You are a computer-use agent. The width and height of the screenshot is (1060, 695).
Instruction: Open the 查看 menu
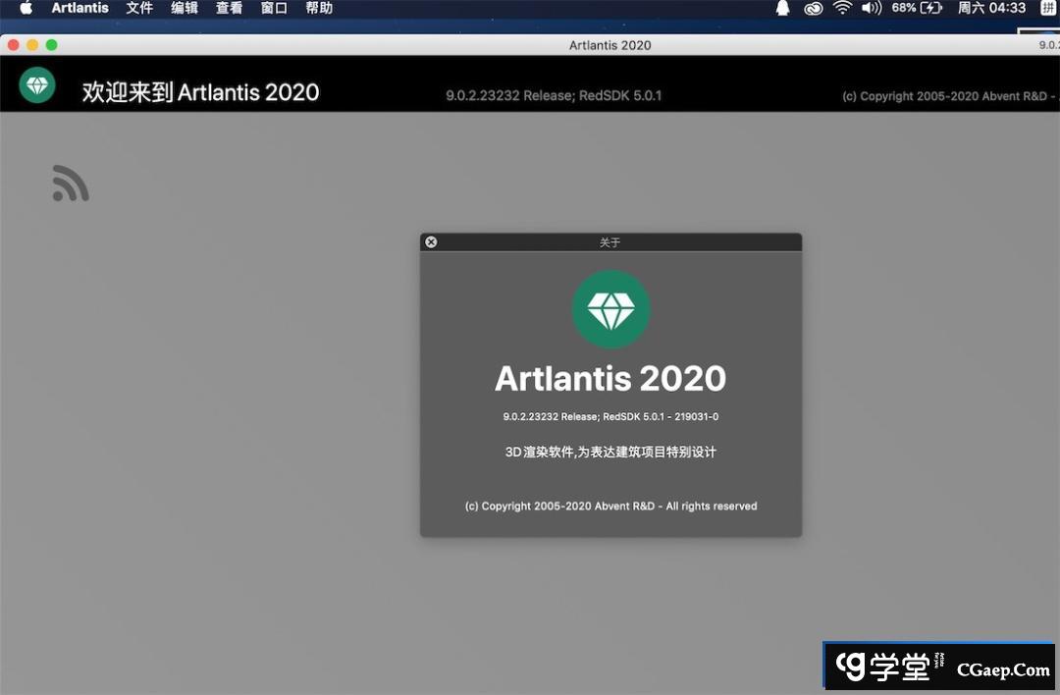click(229, 8)
